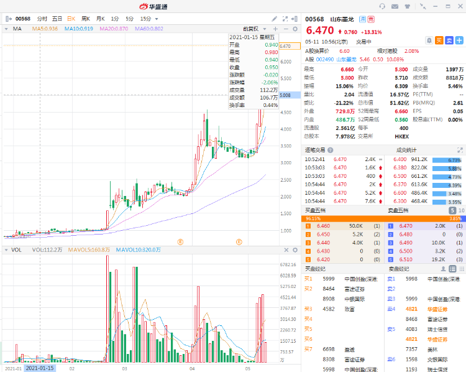
Task: Open MA indicator settings gear
Action: (295, 29)
